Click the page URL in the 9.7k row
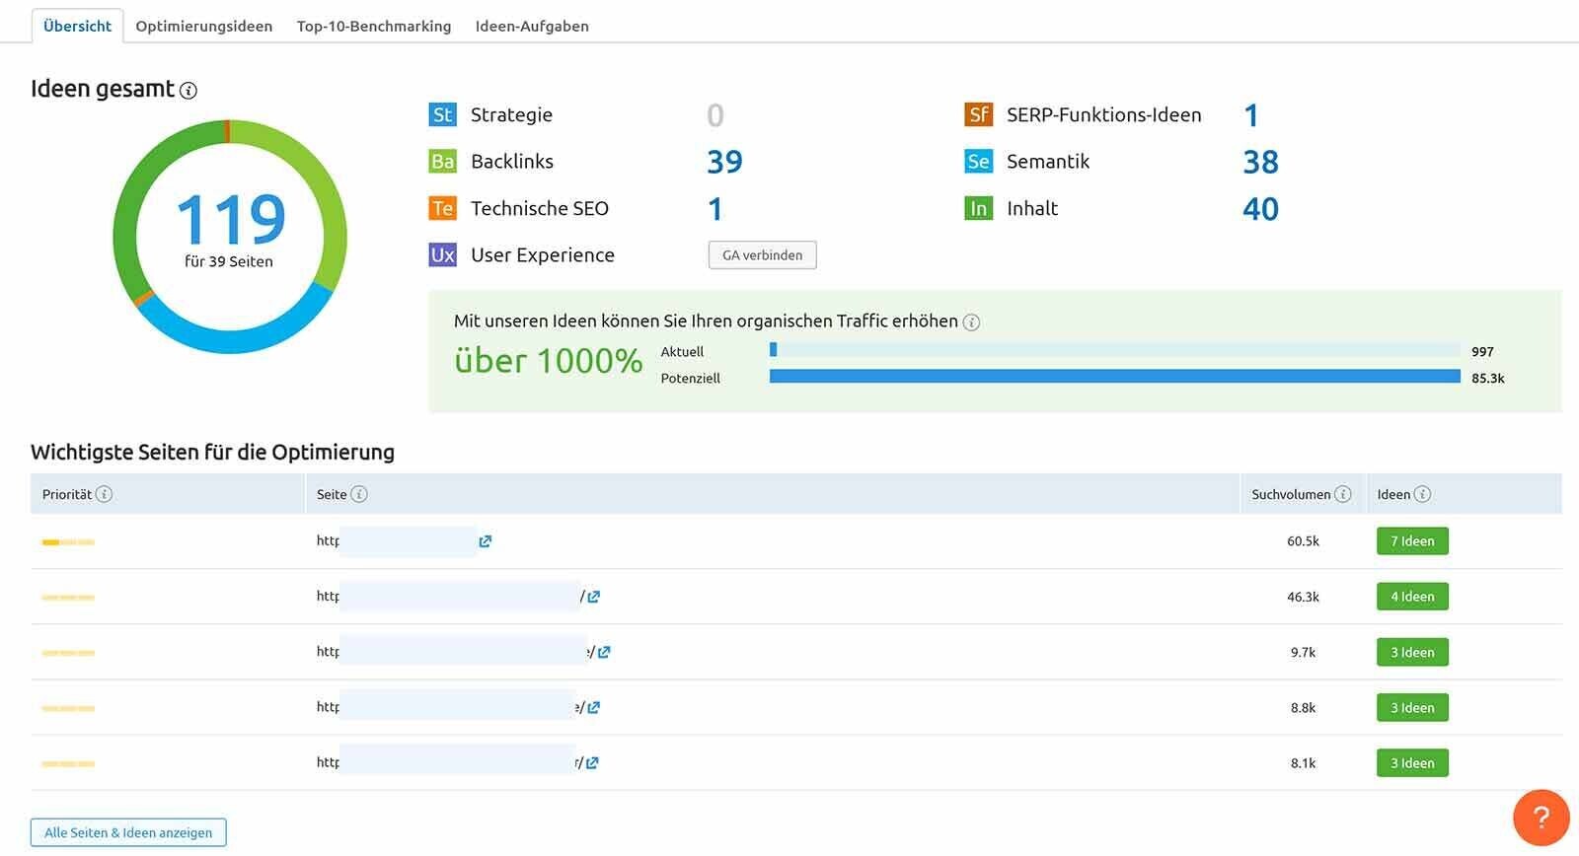The width and height of the screenshot is (1579, 856). point(456,652)
